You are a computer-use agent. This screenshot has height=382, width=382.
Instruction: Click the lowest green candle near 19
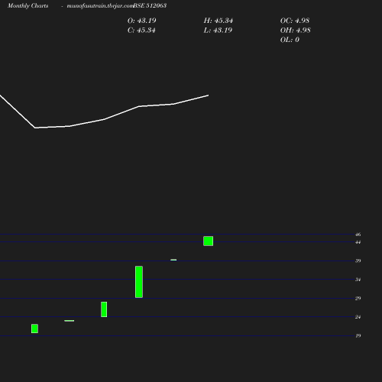point(34,329)
